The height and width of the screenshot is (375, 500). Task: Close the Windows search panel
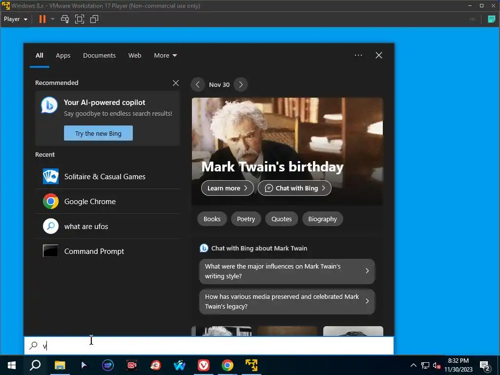(x=378, y=55)
